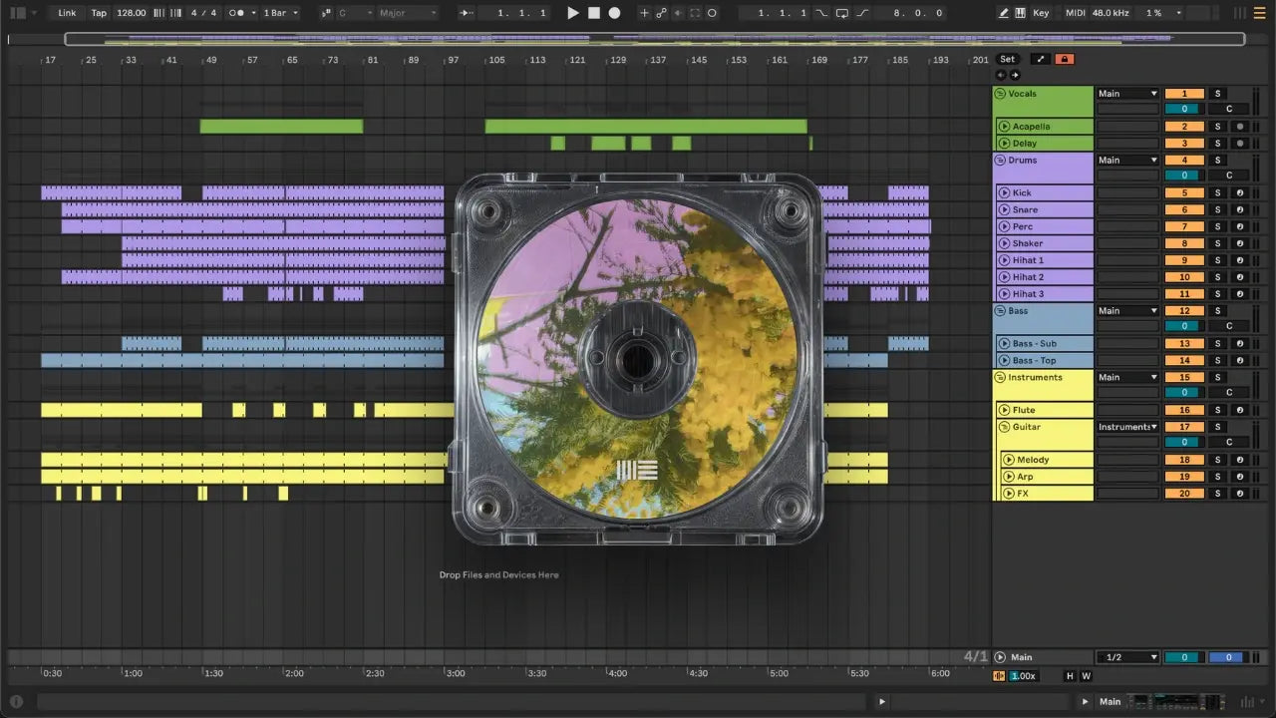Click the Drums track volume value
The image size is (1276, 718).
pyautogui.click(x=1184, y=176)
